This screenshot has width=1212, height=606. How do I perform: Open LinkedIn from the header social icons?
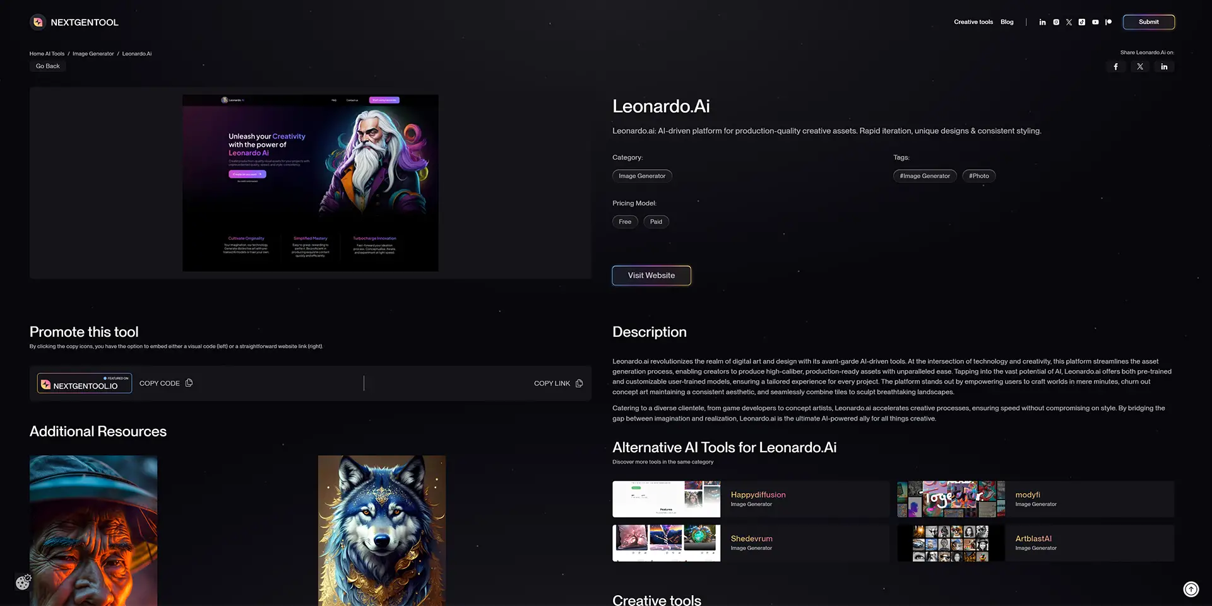point(1042,21)
